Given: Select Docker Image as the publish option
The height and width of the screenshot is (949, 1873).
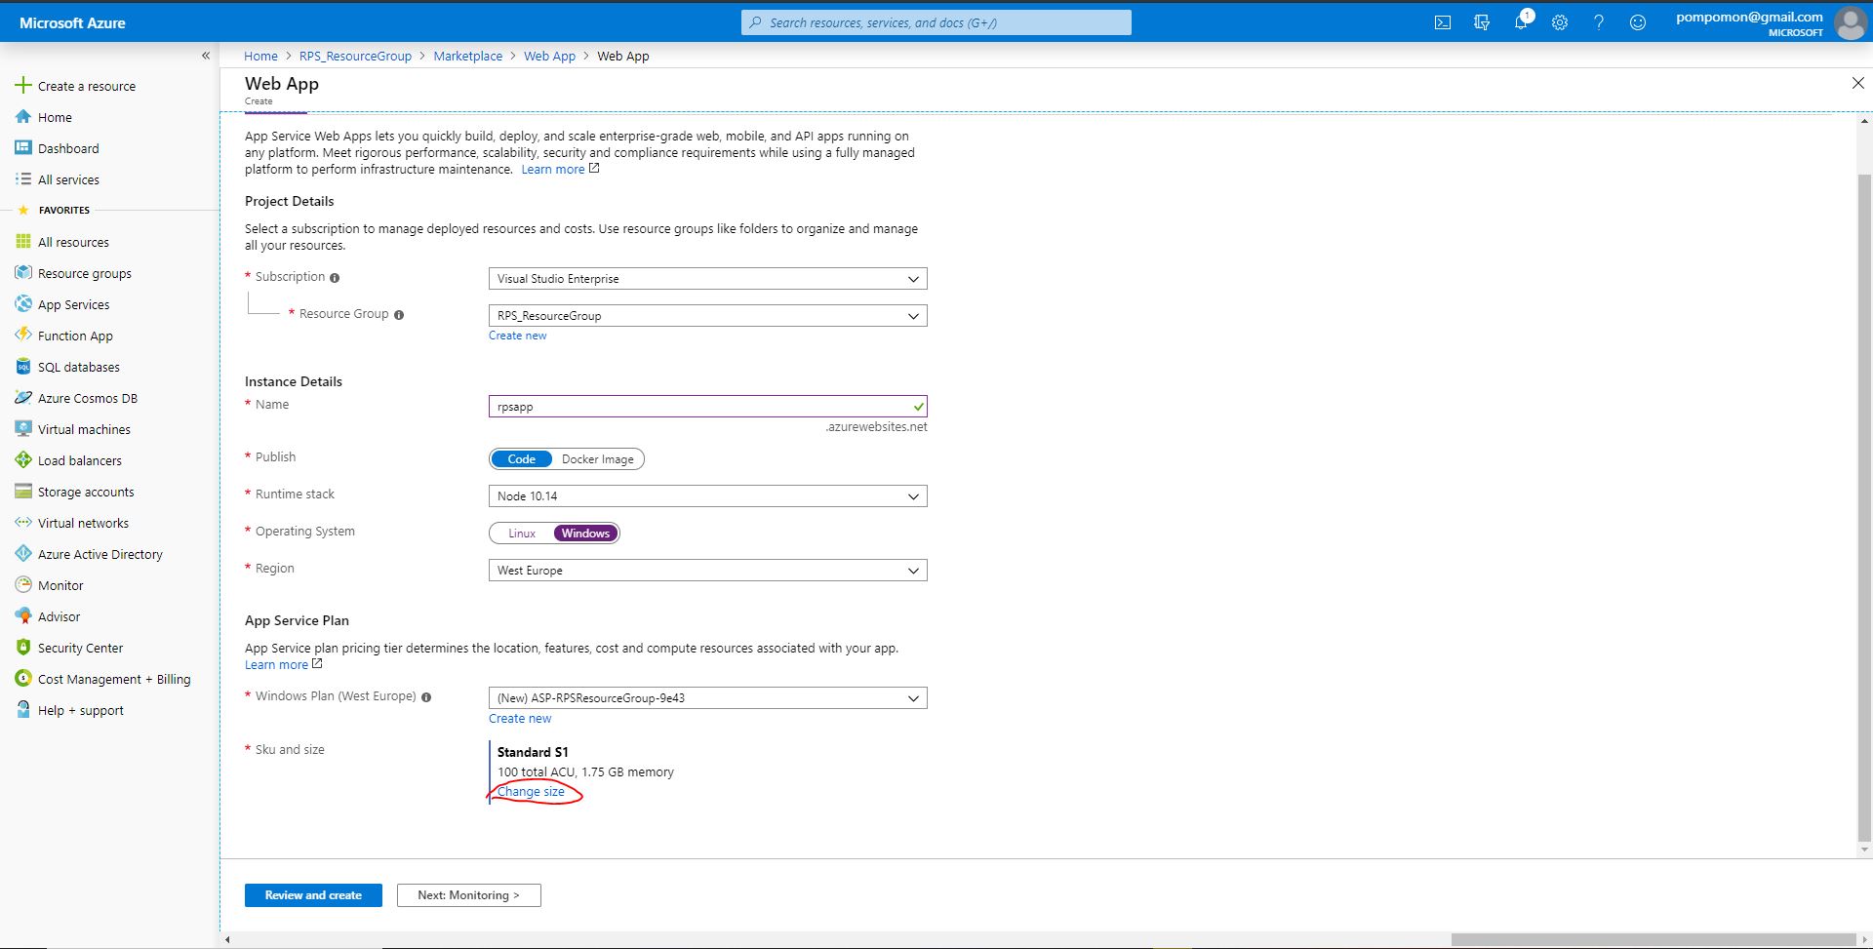Looking at the screenshot, I should click(597, 459).
